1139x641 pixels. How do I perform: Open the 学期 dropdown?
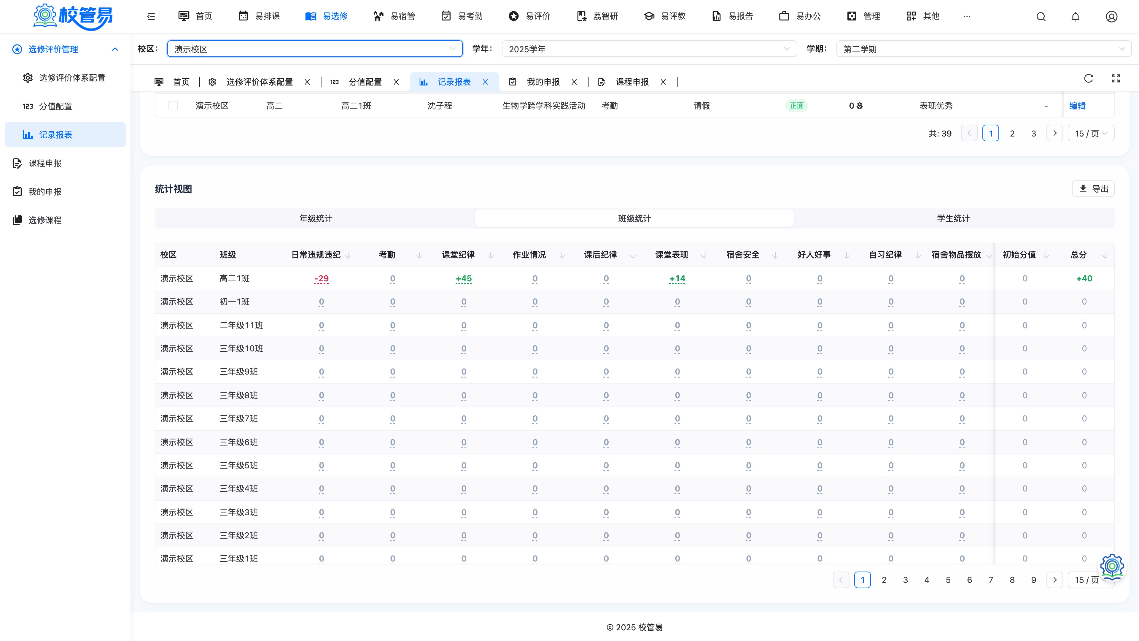pyautogui.click(x=984, y=49)
